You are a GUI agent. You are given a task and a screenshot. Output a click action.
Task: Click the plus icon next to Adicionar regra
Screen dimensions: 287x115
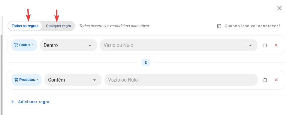point(13,102)
